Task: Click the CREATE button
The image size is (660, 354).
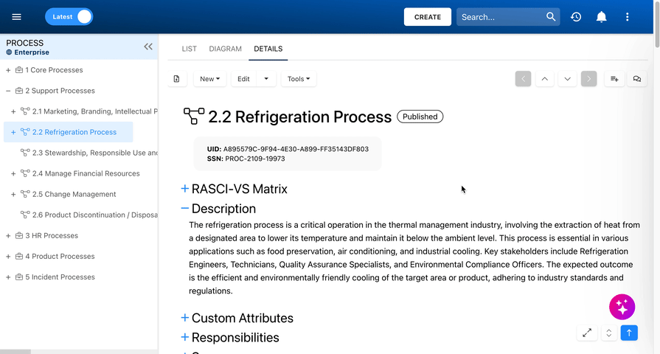Action: point(428,17)
